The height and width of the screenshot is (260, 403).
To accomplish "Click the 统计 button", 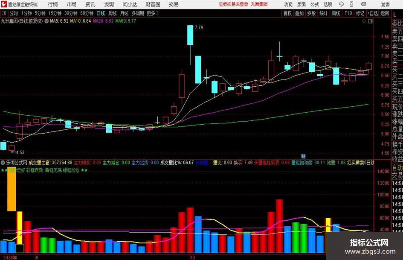I will click(323, 13).
